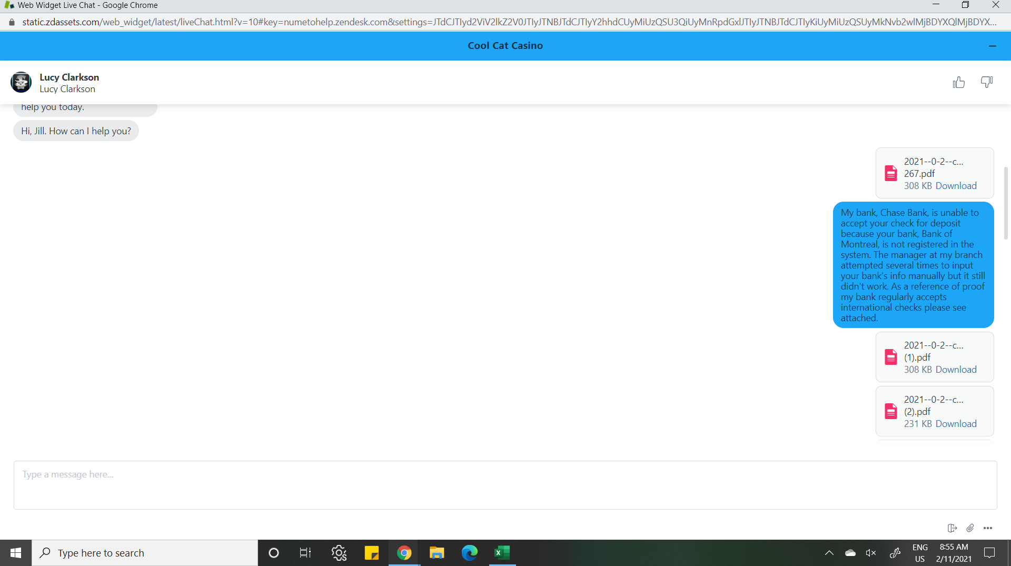This screenshot has width=1011, height=566.
Task: Click the site lock icon in address bar
Action: click(x=12, y=22)
